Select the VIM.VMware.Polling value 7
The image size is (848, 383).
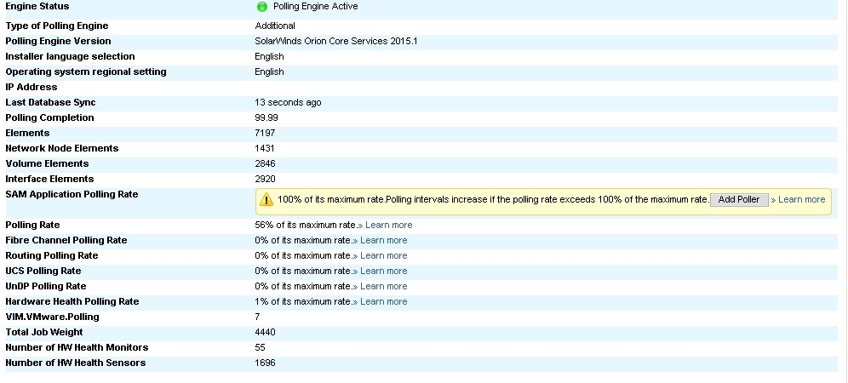click(x=257, y=317)
